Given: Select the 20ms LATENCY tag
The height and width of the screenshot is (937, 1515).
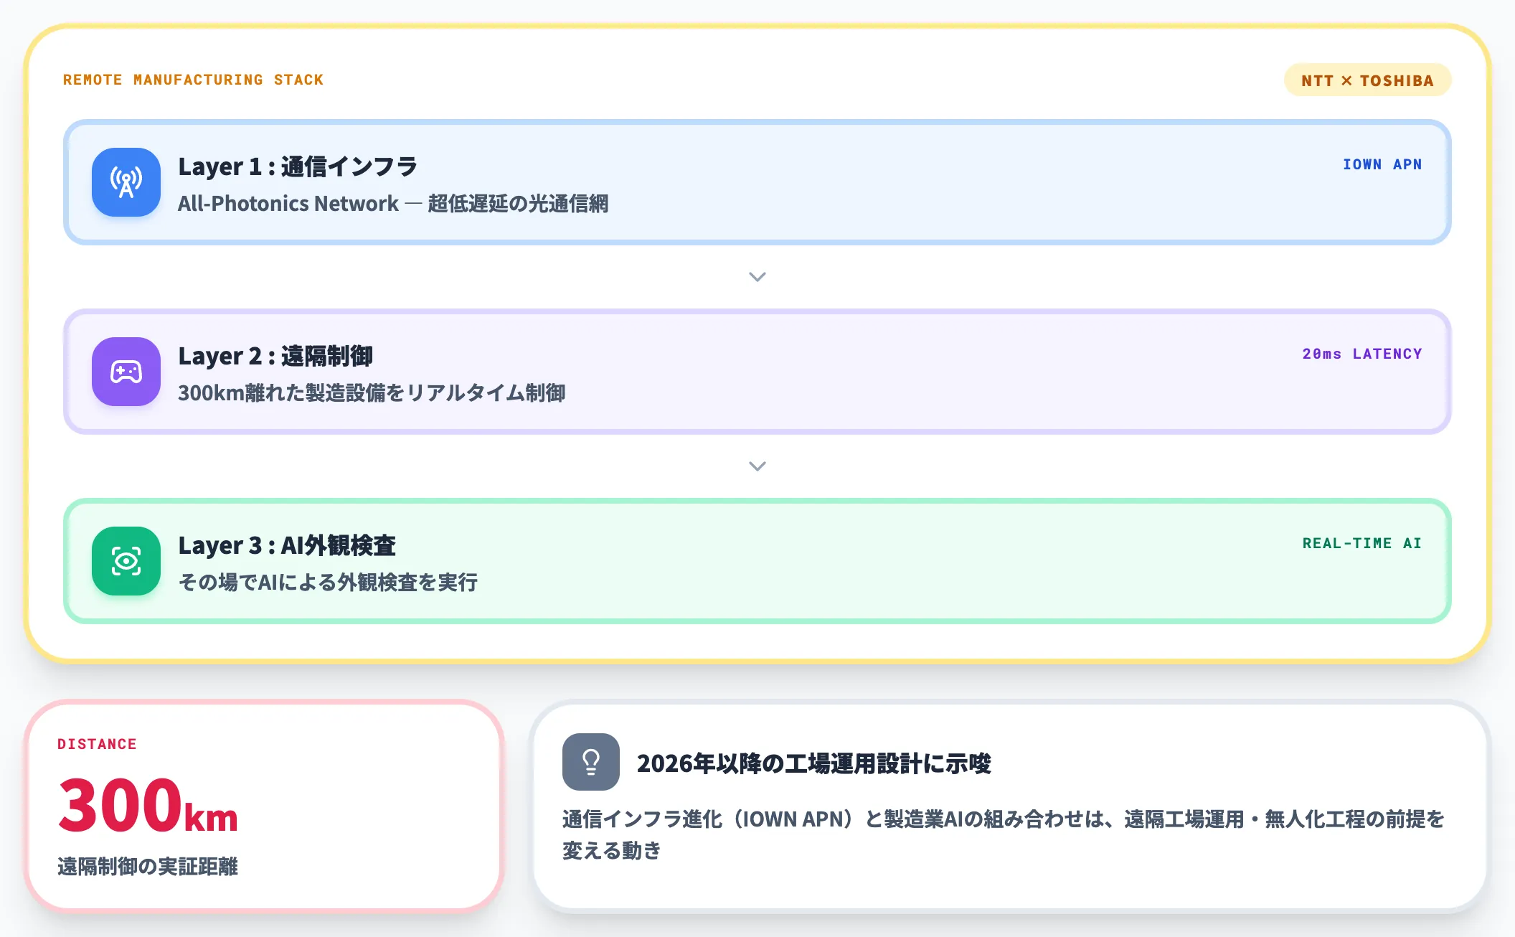Looking at the screenshot, I should pyautogui.click(x=1362, y=354).
